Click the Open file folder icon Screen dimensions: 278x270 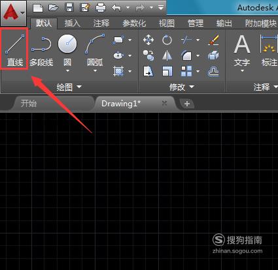coord(54,8)
